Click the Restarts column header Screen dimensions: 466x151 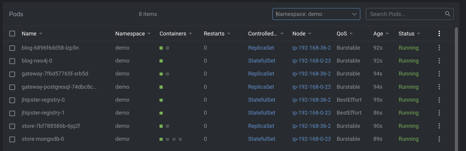214,34
